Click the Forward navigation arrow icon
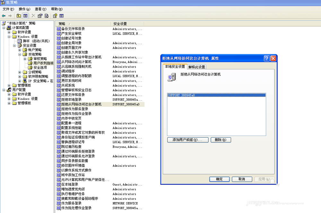The height and width of the screenshot is (213, 321). [x=10, y=15]
